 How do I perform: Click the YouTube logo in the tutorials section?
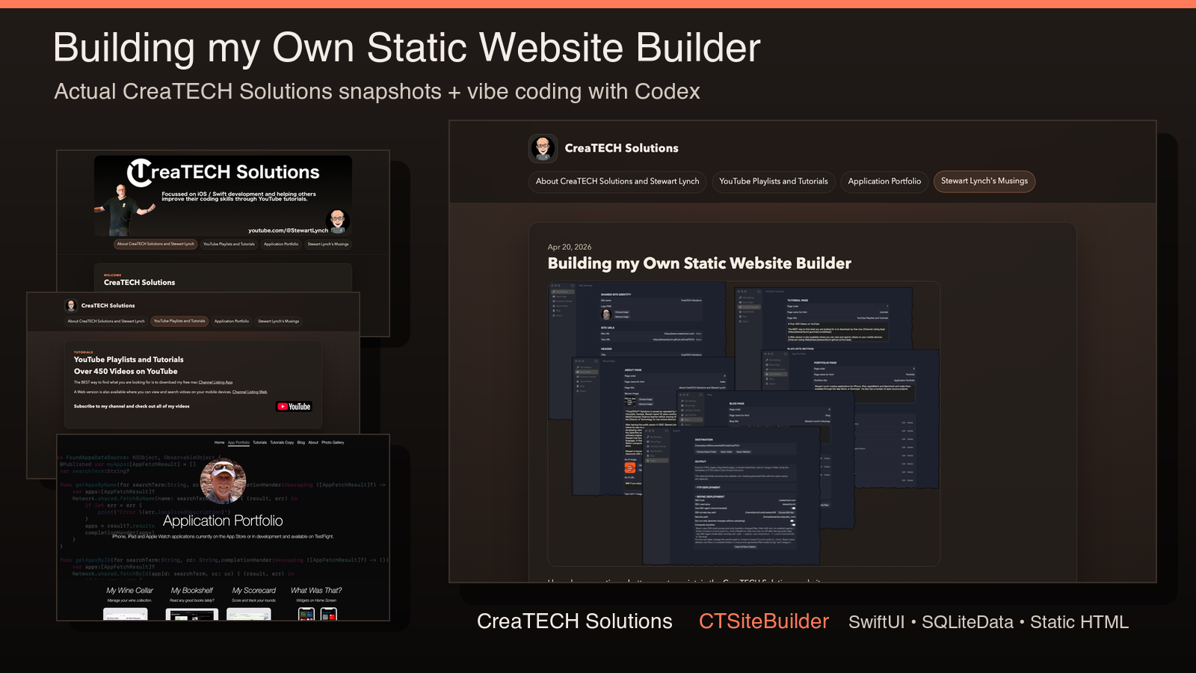click(x=294, y=406)
